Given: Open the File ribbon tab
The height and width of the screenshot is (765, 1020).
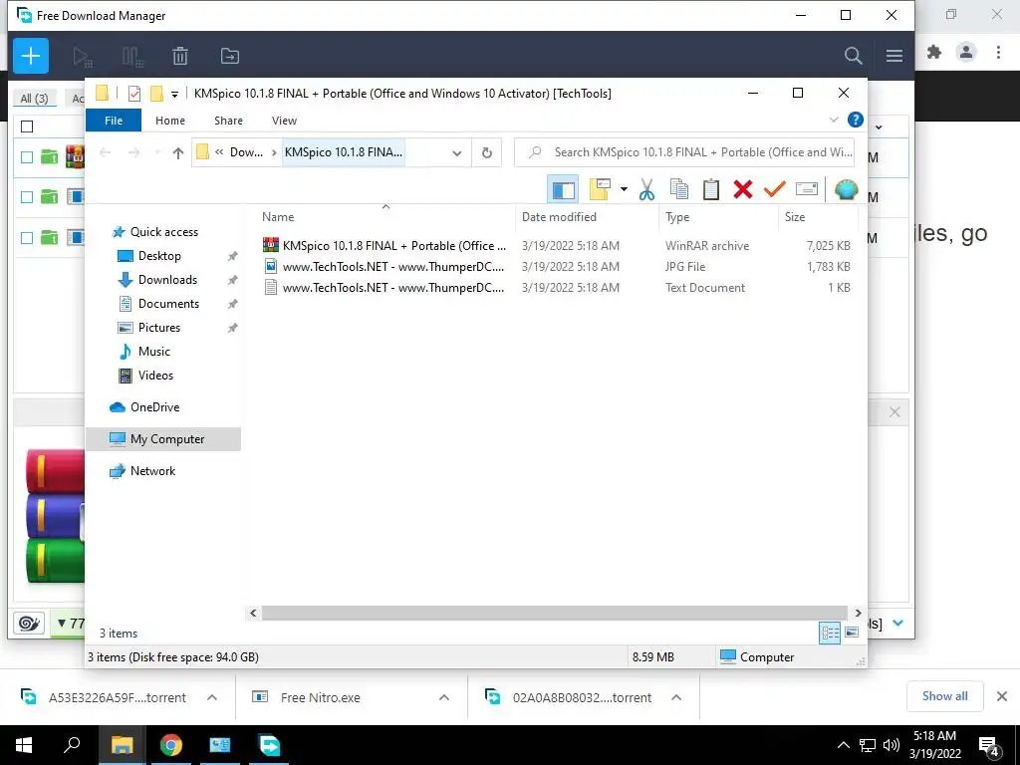Looking at the screenshot, I should (114, 121).
